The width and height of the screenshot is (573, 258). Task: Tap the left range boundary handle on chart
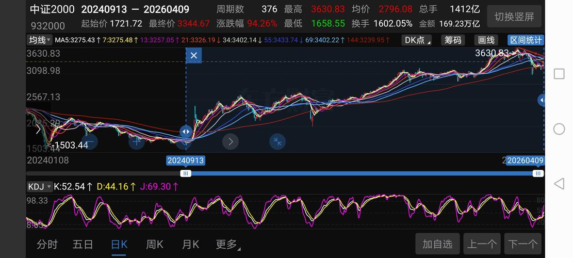pos(186,132)
